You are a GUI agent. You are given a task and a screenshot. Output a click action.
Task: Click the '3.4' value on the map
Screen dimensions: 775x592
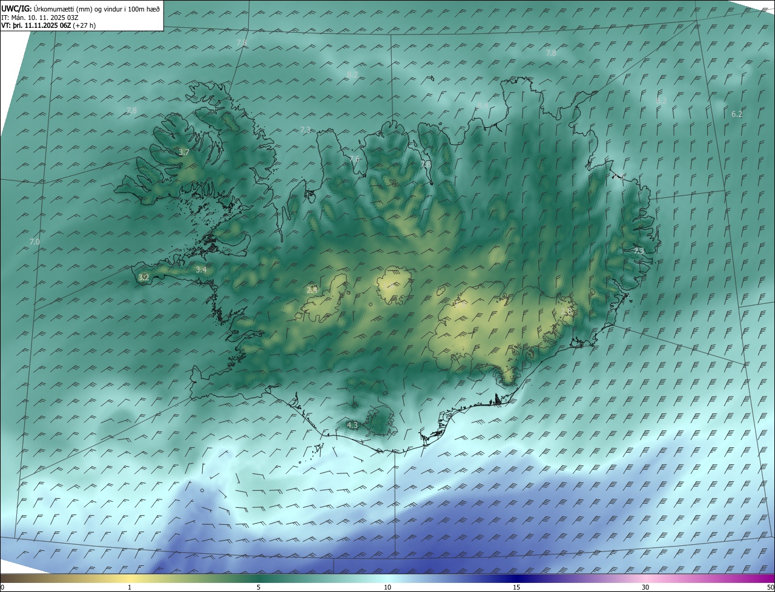point(201,269)
